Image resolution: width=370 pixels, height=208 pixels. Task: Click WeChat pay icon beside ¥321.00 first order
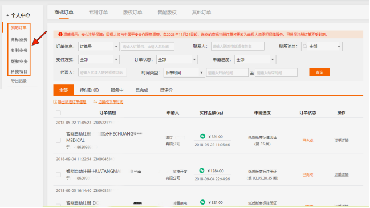pyautogui.click(x=202, y=136)
